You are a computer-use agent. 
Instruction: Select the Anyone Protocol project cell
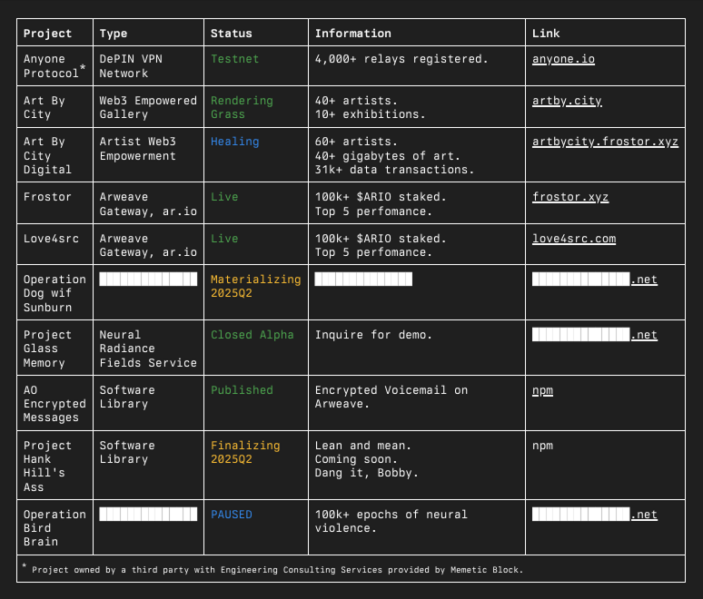click(54, 66)
